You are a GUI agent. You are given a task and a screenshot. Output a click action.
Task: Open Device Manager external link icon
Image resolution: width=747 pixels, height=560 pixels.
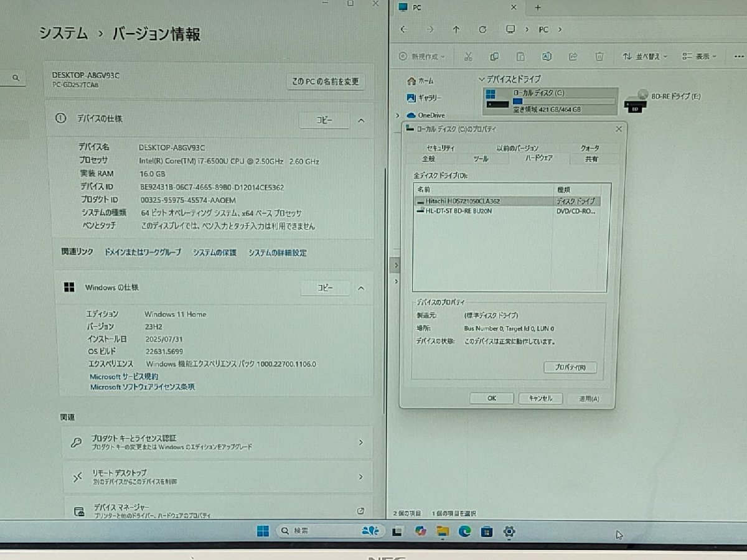tap(360, 511)
